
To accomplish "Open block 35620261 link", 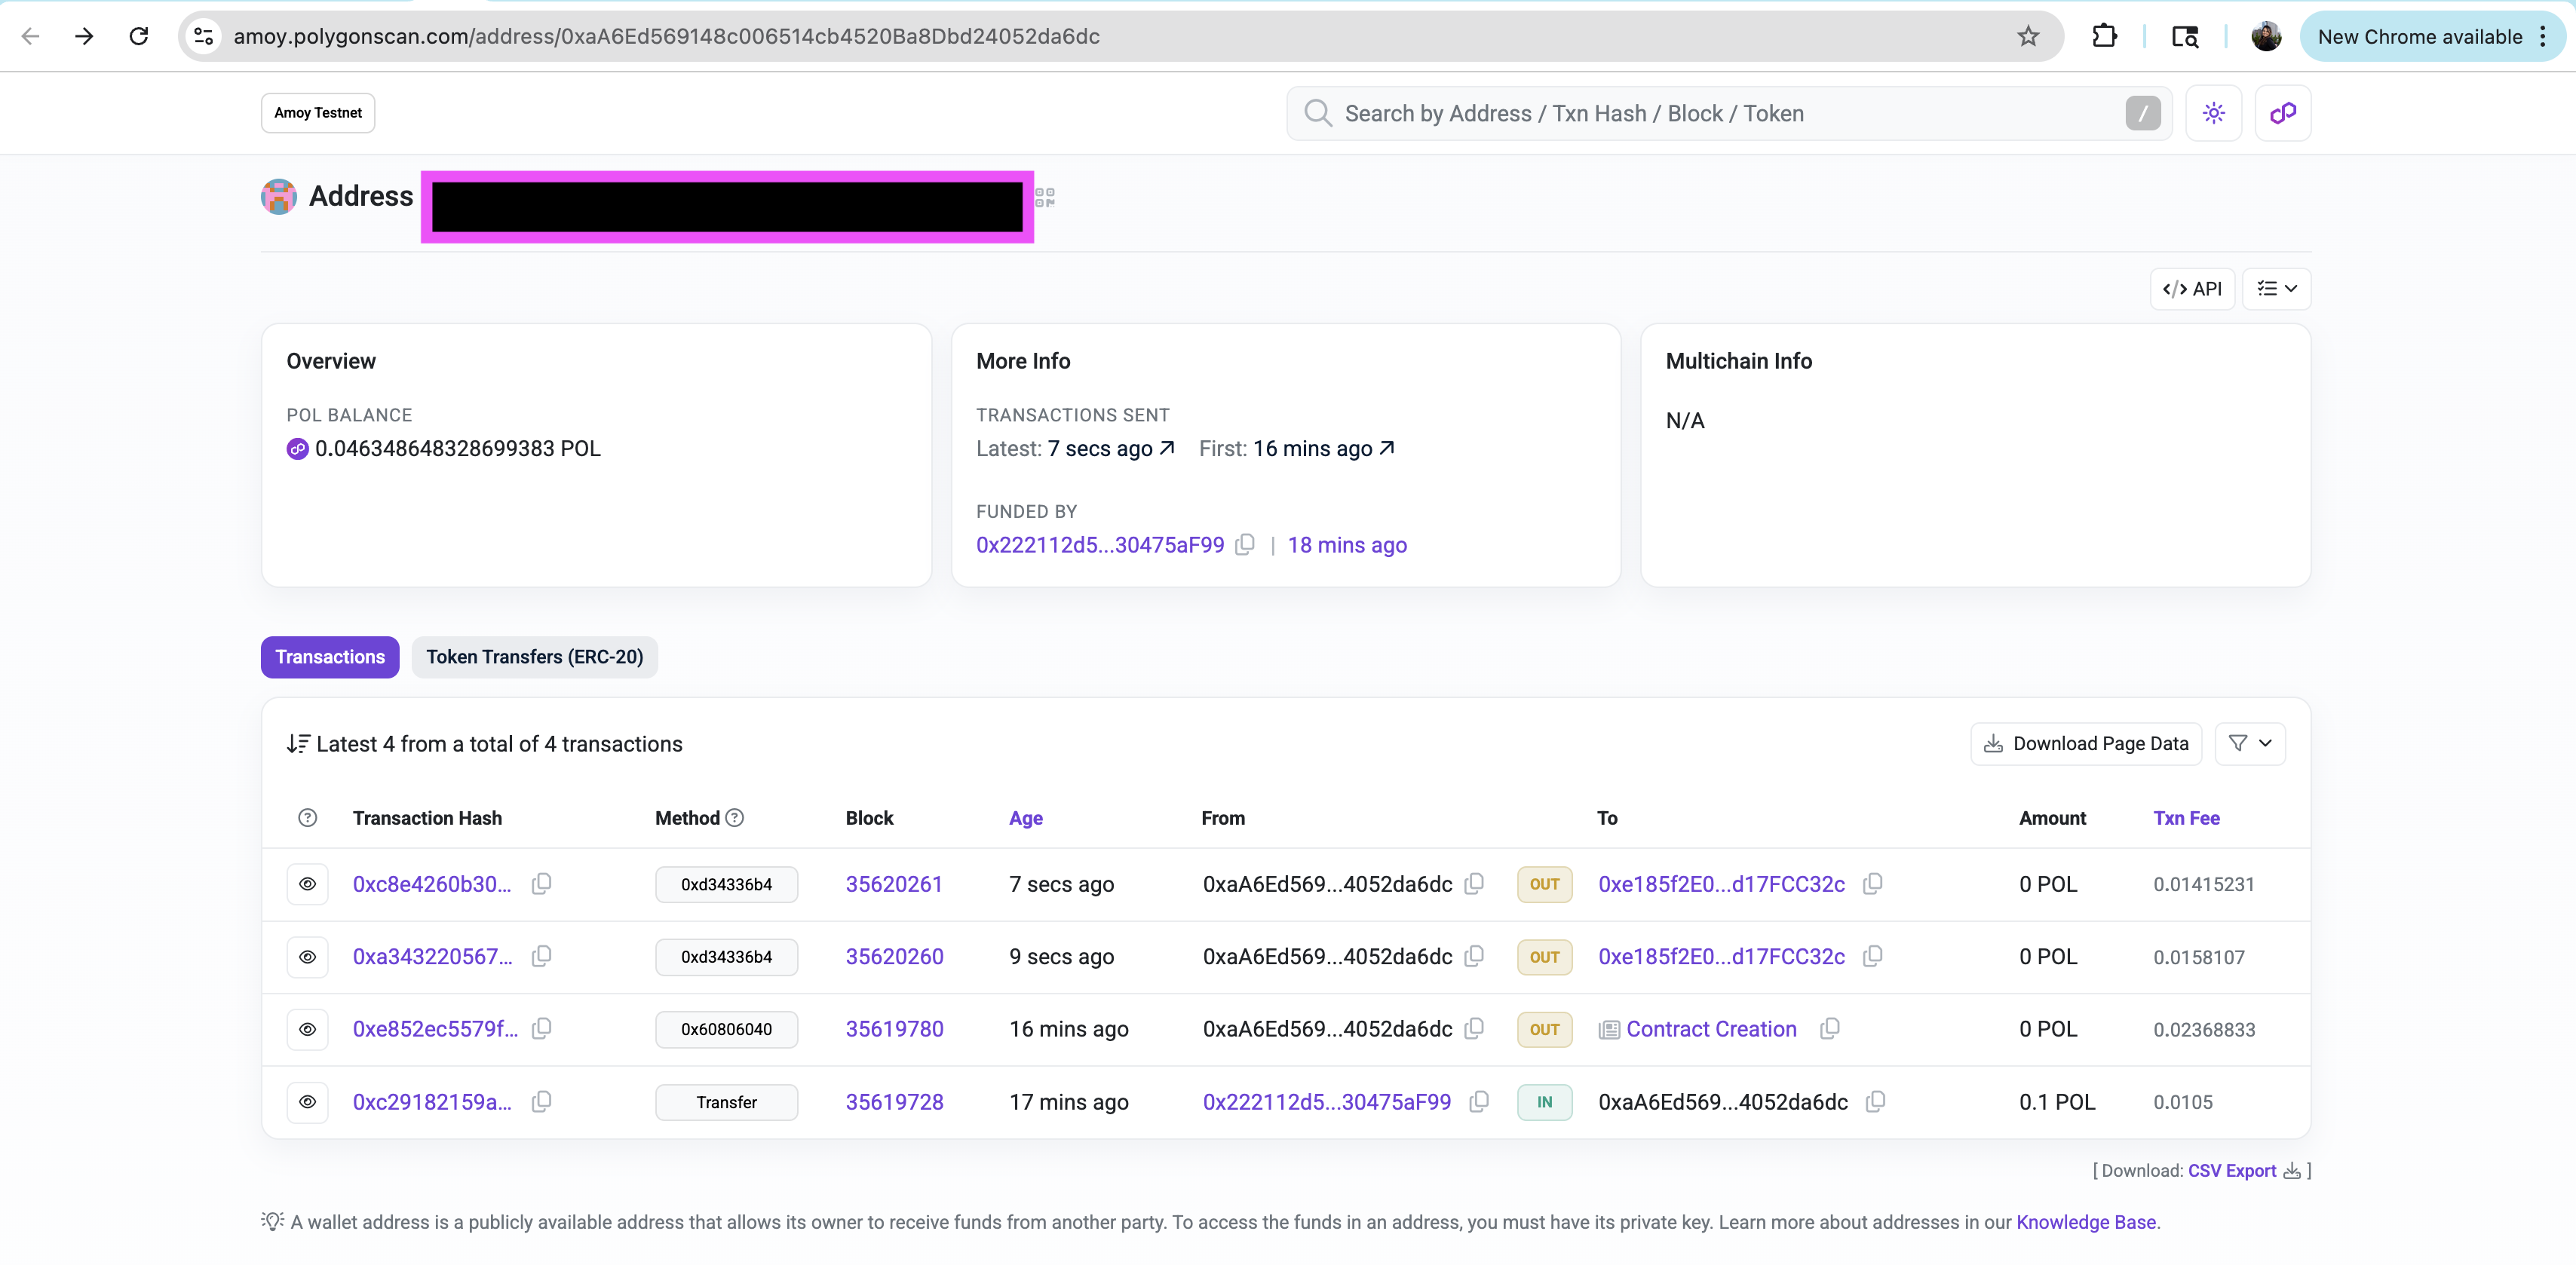I will tap(893, 884).
